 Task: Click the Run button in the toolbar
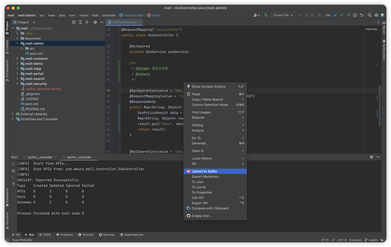pyautogui.click(x=300, y=15)
